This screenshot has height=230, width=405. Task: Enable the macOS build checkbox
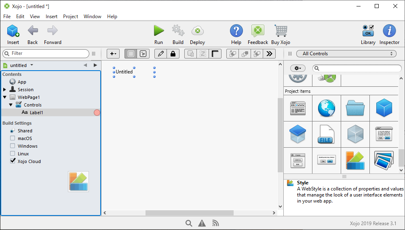point(13,138)
